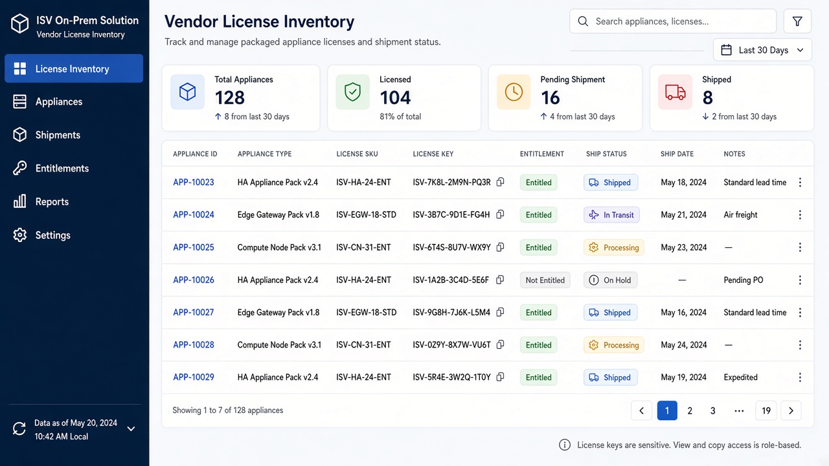Image resolution: width=829 pixels, height=466 pixels.
Task: Open row actions menu for APP-10027
Action: [800, 313]
